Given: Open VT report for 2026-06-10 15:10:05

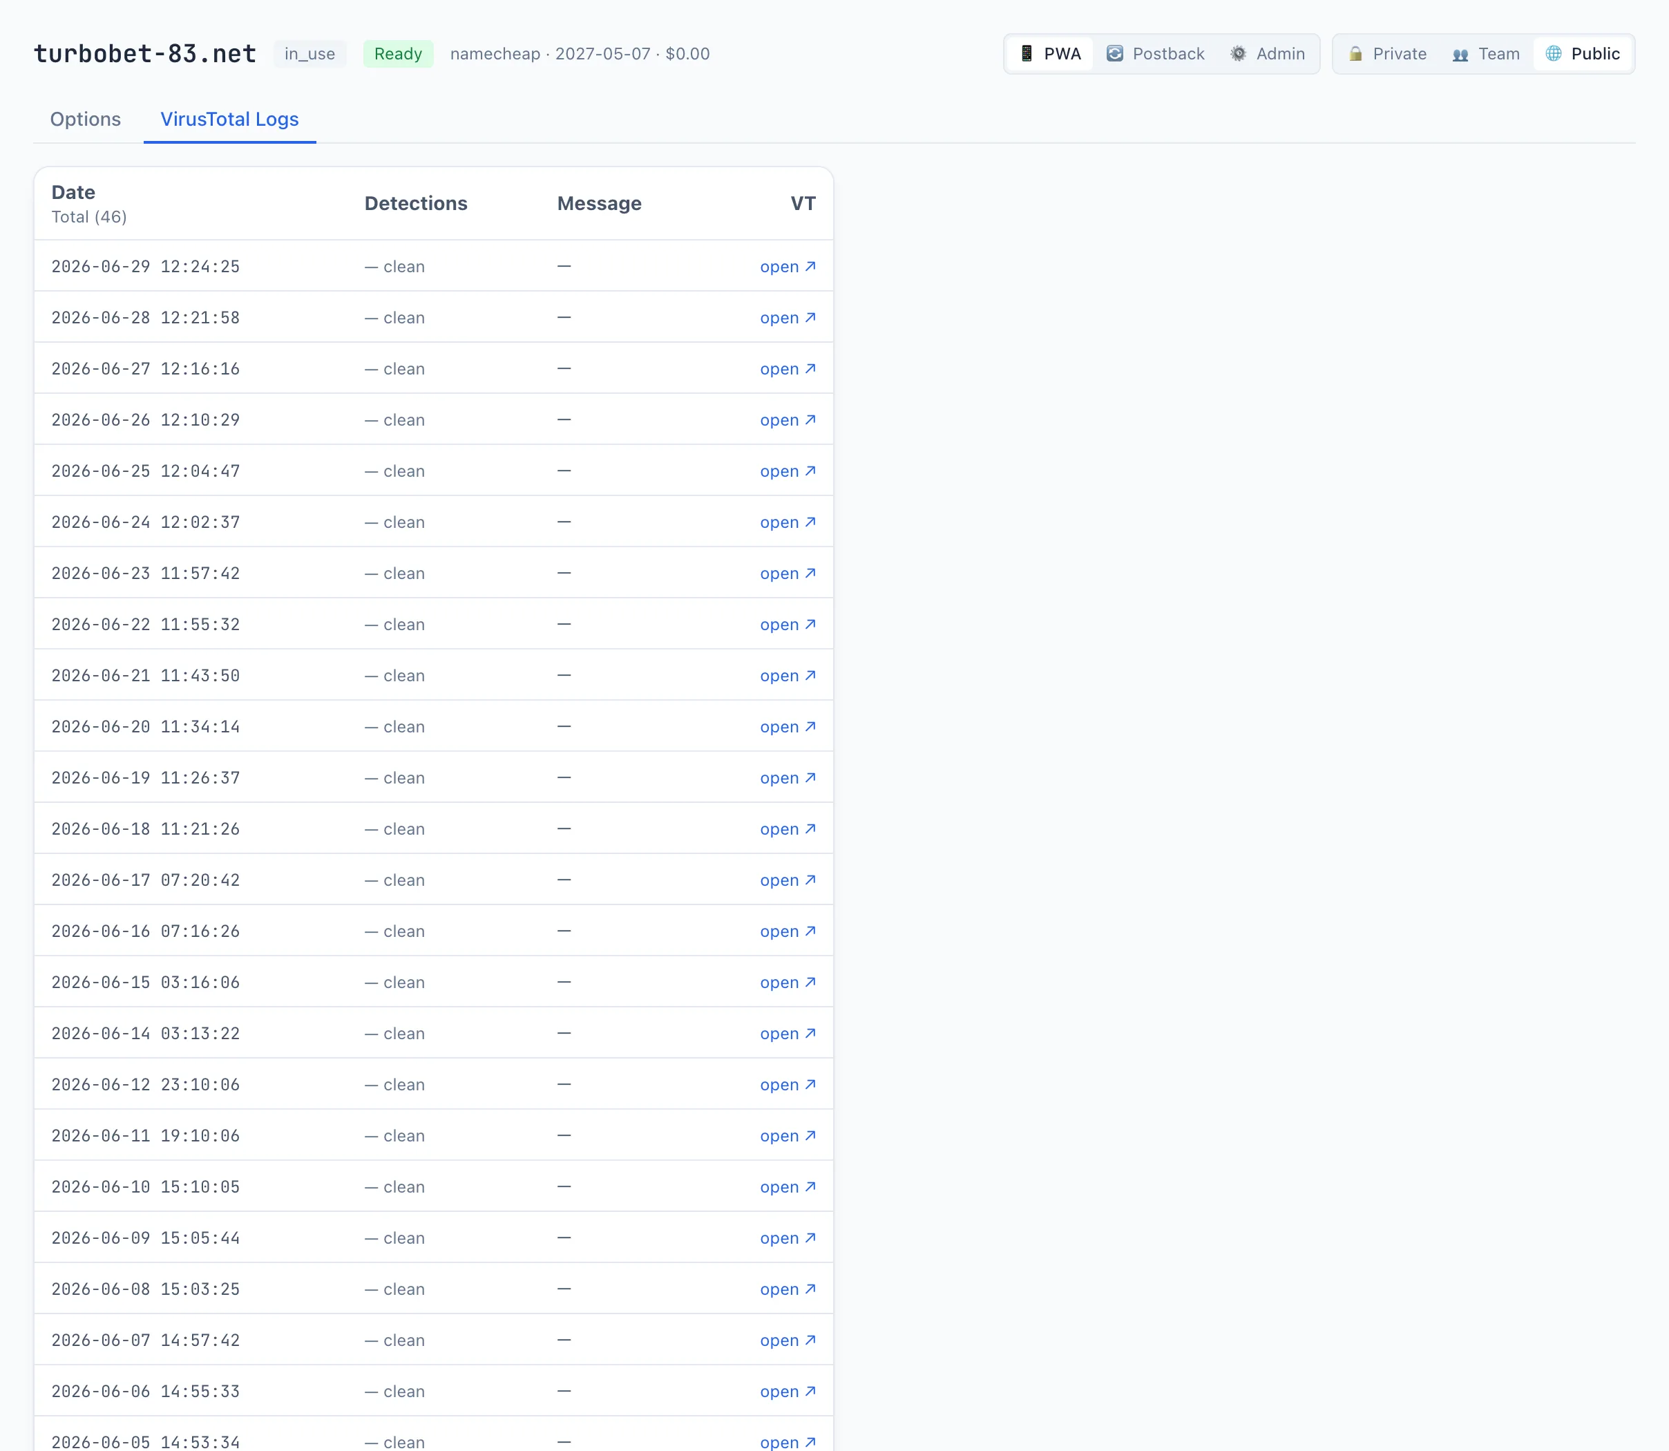Looking at the screenshot, I should (788, 1186).
